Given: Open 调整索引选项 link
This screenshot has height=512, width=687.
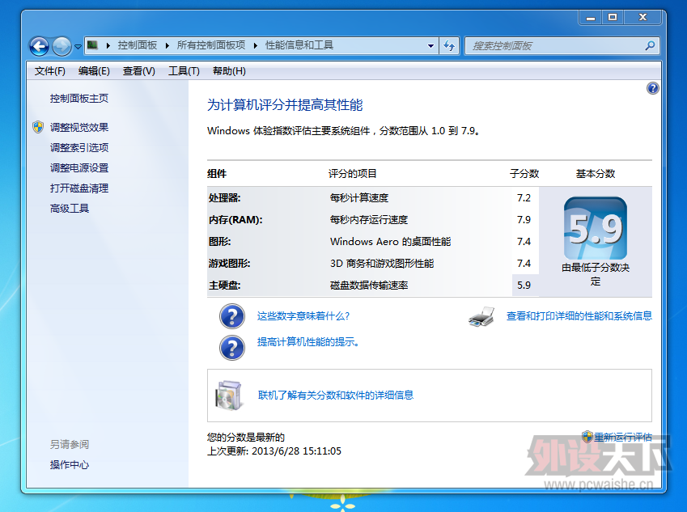Looking at the screenshot, I should click(78, 147).
